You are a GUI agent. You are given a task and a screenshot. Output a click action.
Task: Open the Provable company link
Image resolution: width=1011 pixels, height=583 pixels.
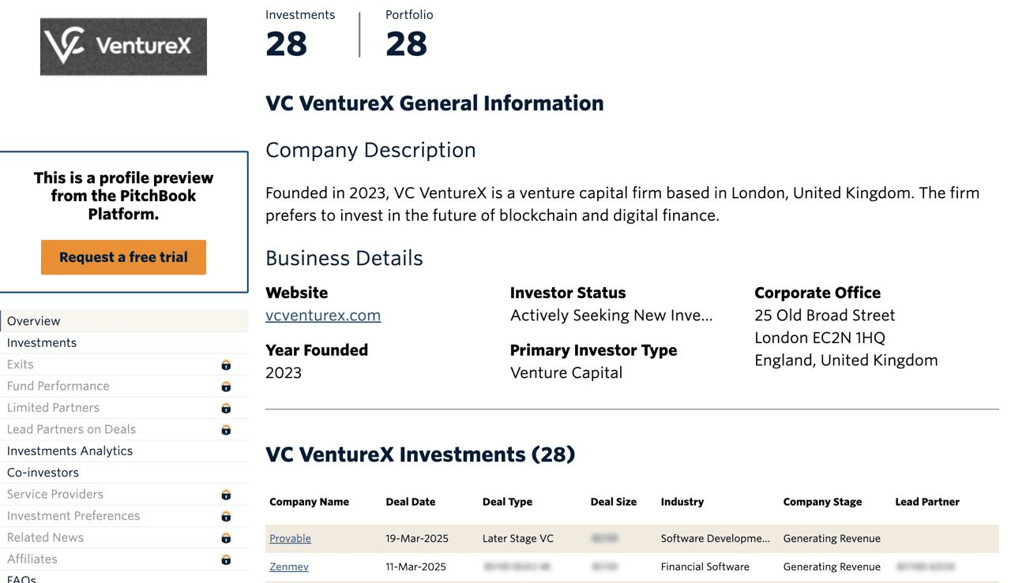pyautogui.click(x=290, y=538)
